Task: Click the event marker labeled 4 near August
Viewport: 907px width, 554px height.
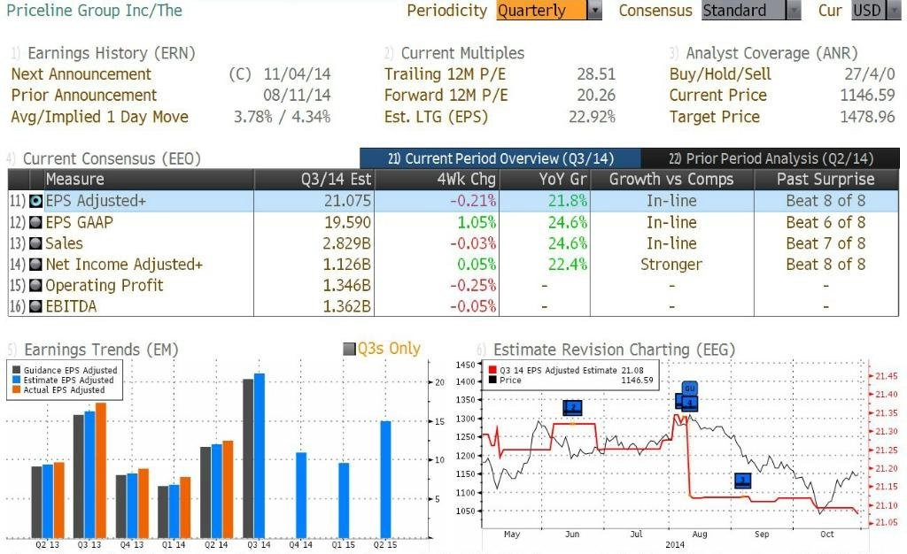Action: click(689, 403)
